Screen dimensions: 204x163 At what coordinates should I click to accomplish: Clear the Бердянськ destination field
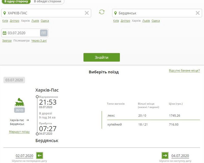[197, 13]
